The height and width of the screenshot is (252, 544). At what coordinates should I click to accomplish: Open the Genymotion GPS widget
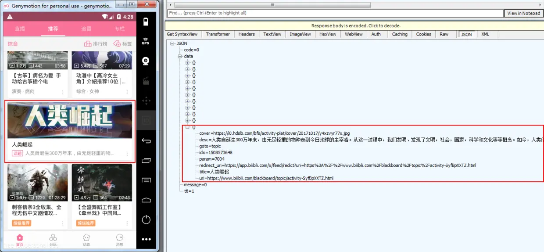click(146, 41)
